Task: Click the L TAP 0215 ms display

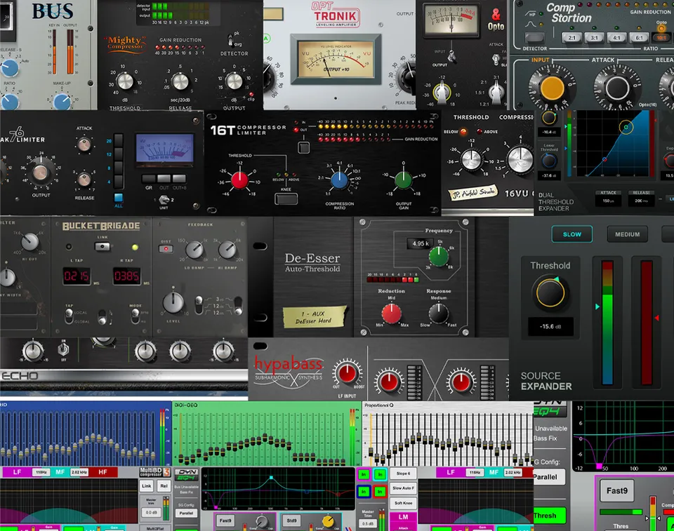Action: click(77, 276)
